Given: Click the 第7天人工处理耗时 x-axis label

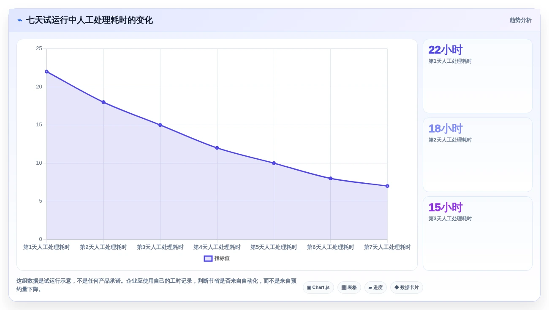Looking at the screenshot, I should [x=387, y=247].
